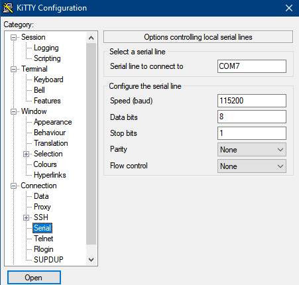This screenshot has width=299, height=285.
Task: Select the Rlogin category
Action: pyautogui.click(x=44, y=249)
